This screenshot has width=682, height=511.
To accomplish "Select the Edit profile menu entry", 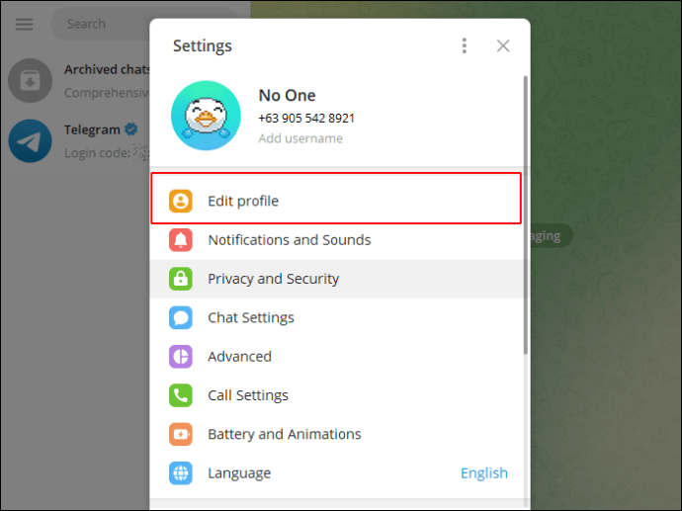I will 243,201.
